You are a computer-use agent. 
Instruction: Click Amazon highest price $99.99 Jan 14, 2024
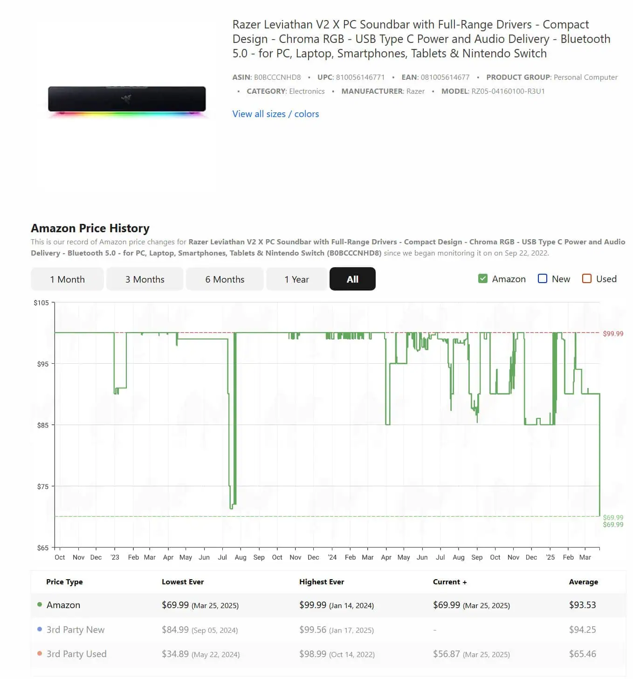pyautogui.click(x=337, y=605)
